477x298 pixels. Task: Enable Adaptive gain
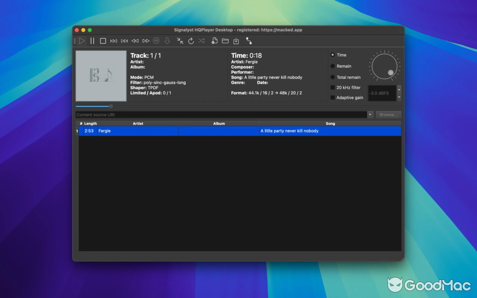pyautogui.click(x=332, y=98)
